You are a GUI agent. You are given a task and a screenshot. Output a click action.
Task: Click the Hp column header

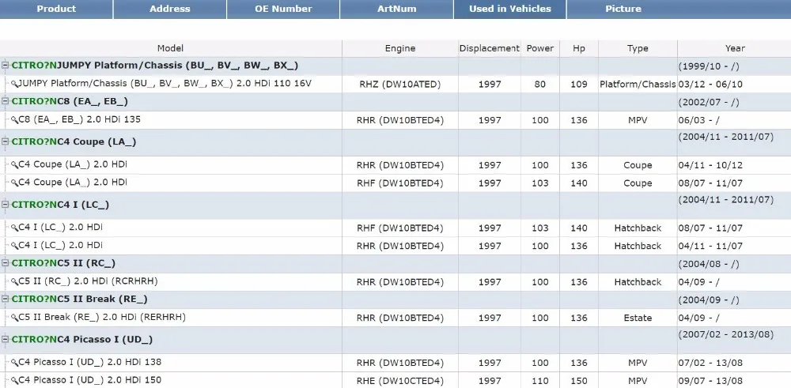579,48
